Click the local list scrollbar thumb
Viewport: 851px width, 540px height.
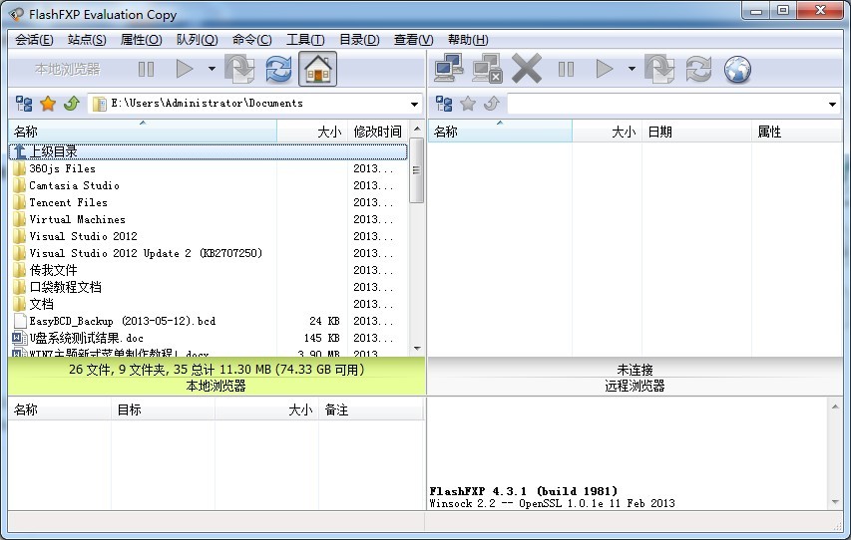pos(416,170)
